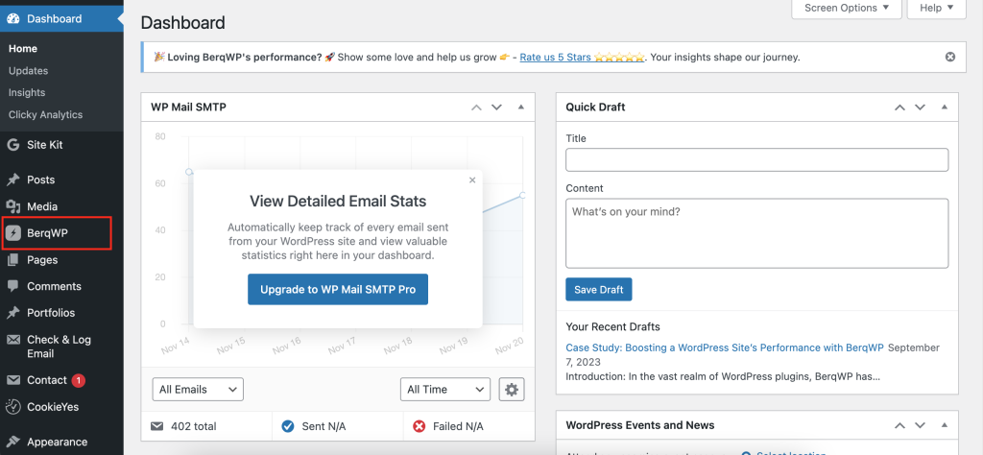Click the CookieYes cookie icon

point(13,407)
